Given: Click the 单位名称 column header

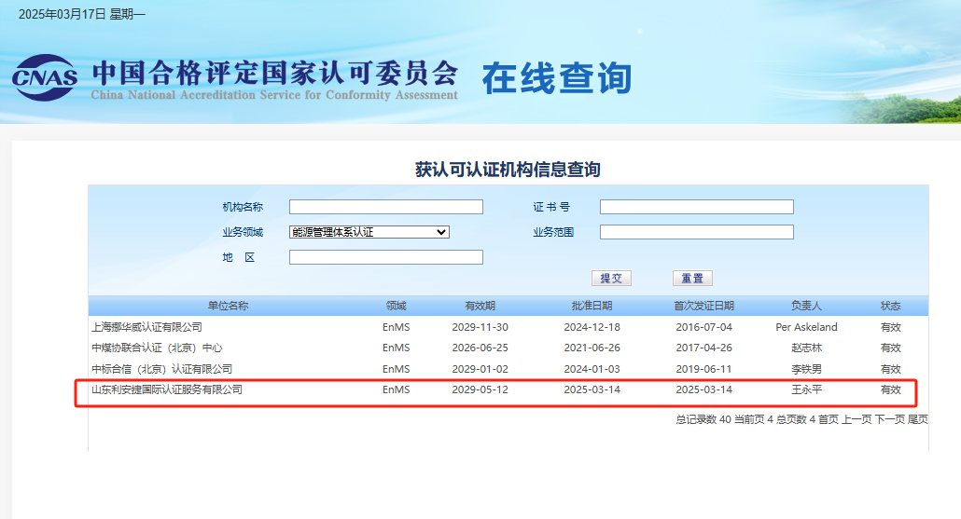Looking at the screenshot, I should click(x=228, y=306).
